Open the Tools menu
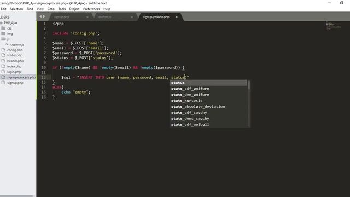This screenshot has height=197, width=350. pos(62,9)
